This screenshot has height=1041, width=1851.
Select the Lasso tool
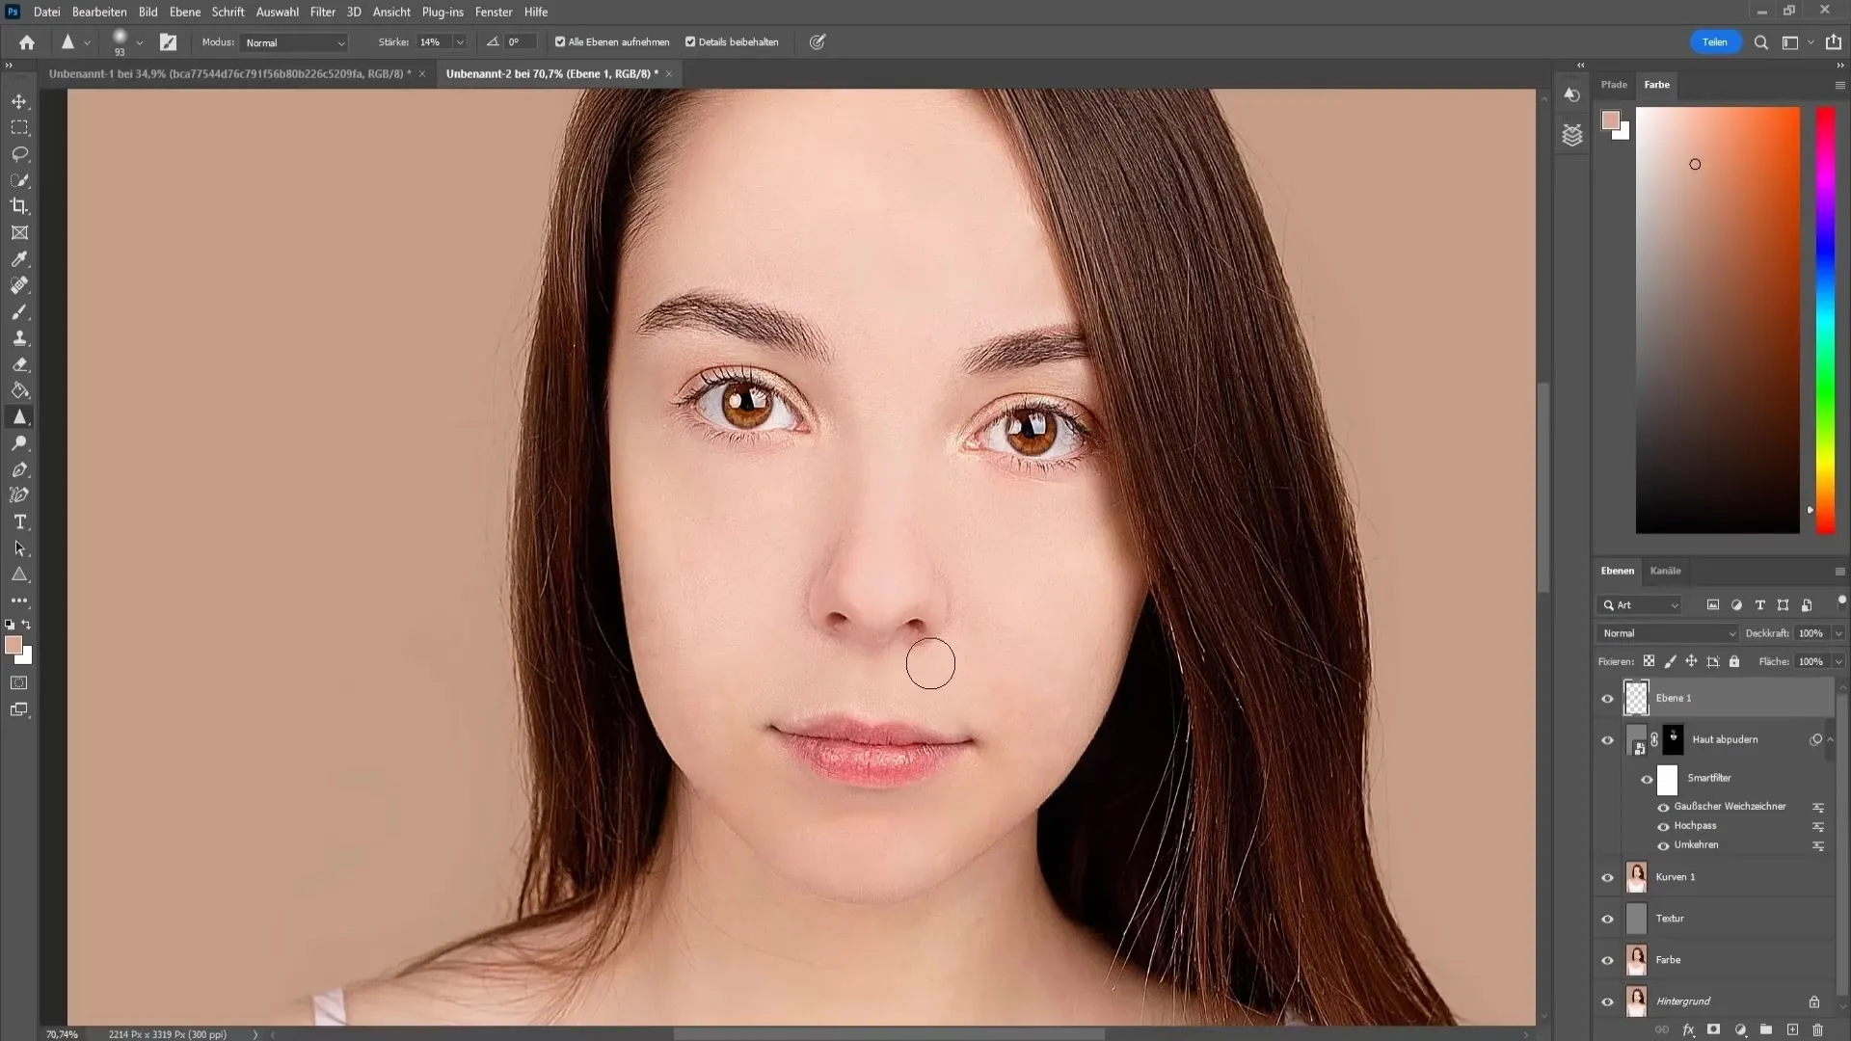coord(19,154)
